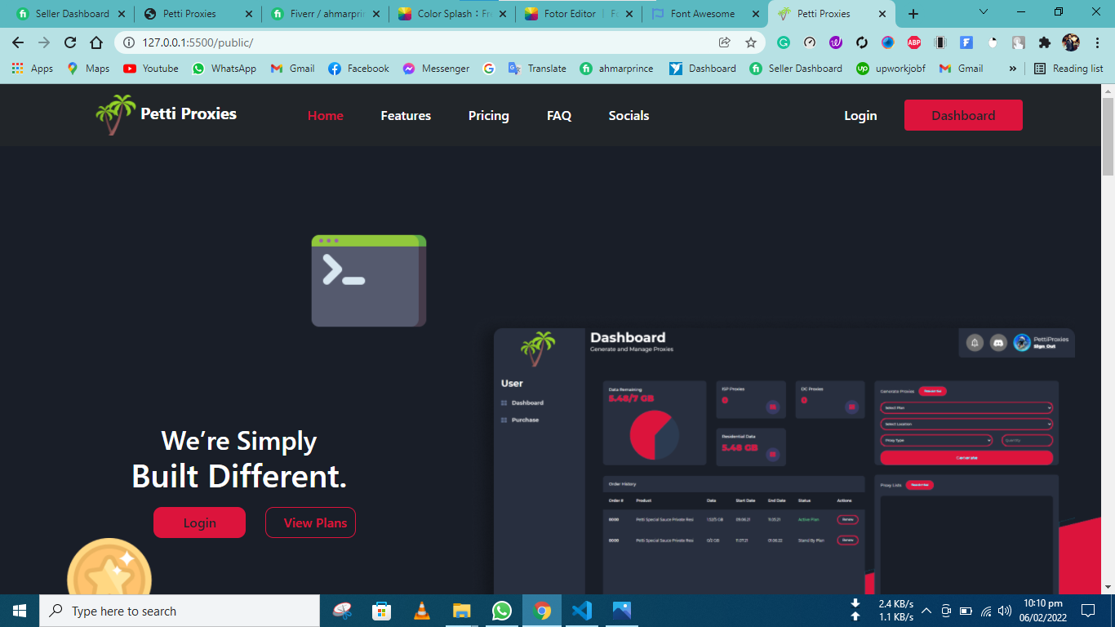
Task: Launch Visual Studio Code from the taskbar
Action: point(582,611)
